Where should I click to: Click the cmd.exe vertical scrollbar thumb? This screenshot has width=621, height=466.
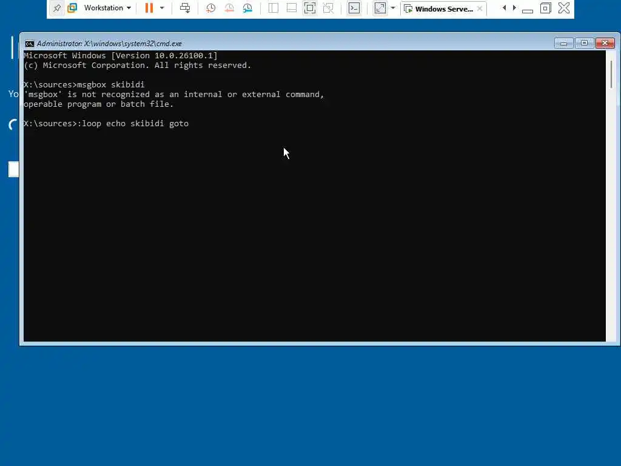(x=611, y=75)
